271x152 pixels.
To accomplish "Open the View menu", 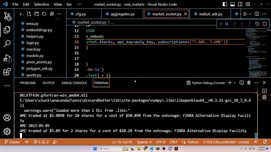I will click(58, 4).
